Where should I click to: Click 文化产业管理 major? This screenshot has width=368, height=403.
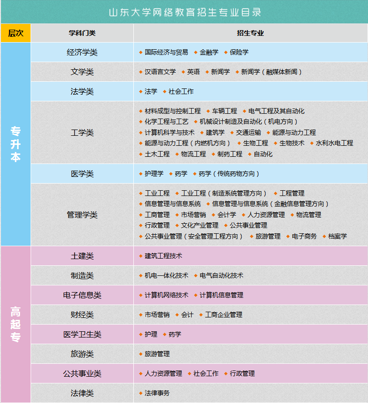click(200, 225)
